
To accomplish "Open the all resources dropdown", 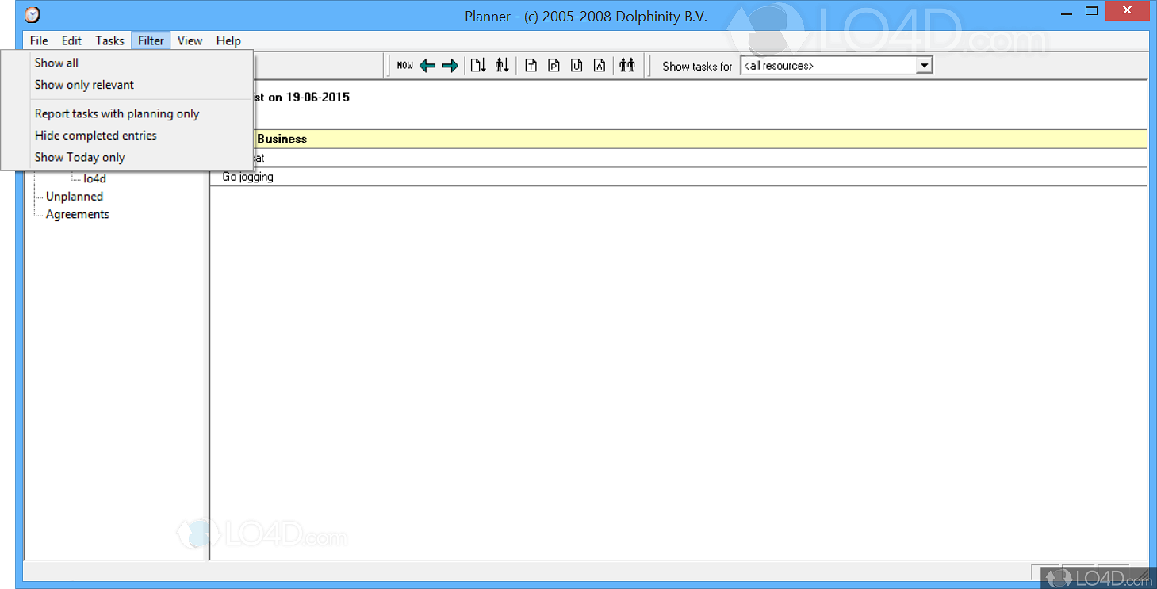I will click(925, 65).
